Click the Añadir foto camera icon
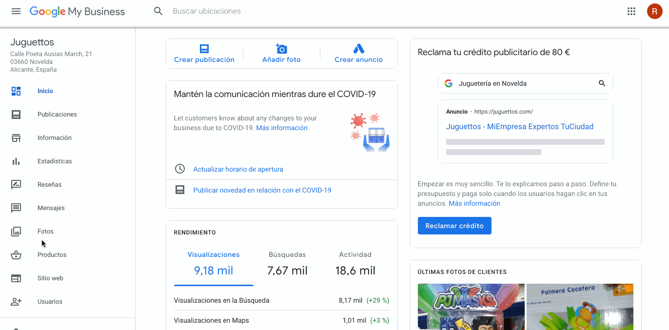The image size is (669, 330). tap(281, 49)
